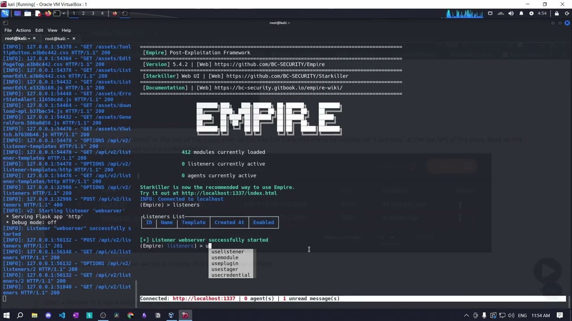Open File Explorer from Windows taskbar
The width and height of the screenshot is (572, 321).
(x=34, y=315)
